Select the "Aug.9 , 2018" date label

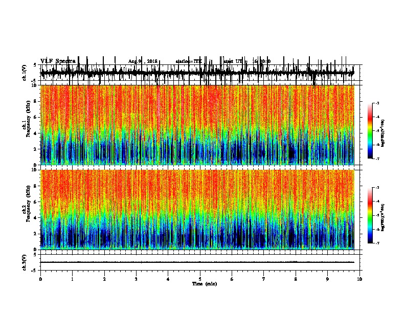pyautogui.click(x=143, y=61)
